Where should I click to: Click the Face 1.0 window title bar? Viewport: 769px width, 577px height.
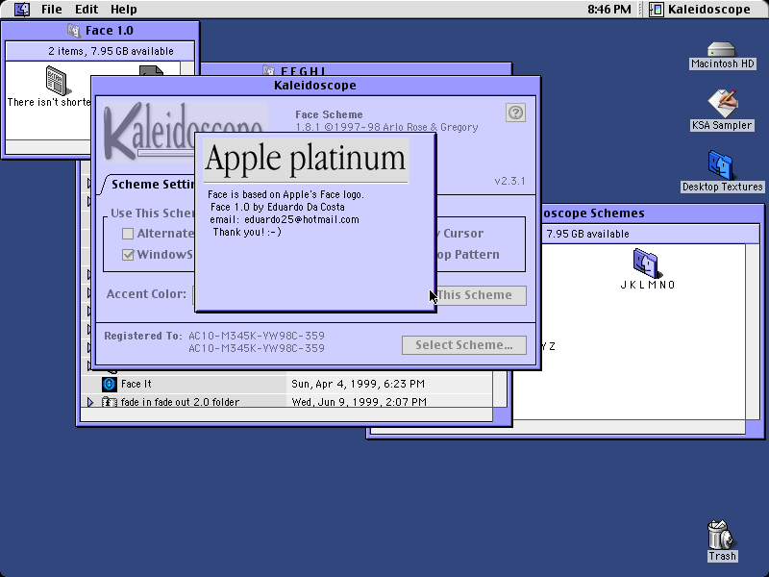[x=101, y=31]
